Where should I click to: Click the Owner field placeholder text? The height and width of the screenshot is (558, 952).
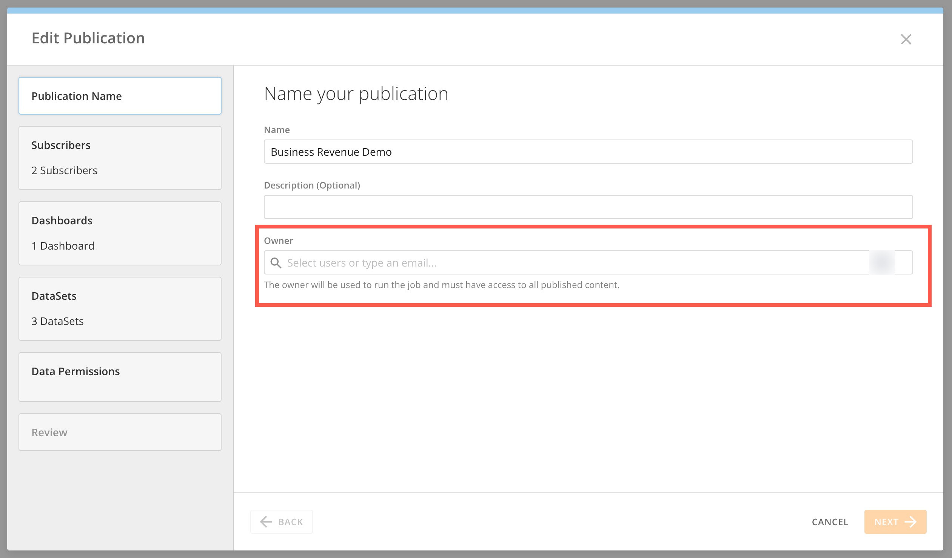pyautogui.click(x=362, y=262)
